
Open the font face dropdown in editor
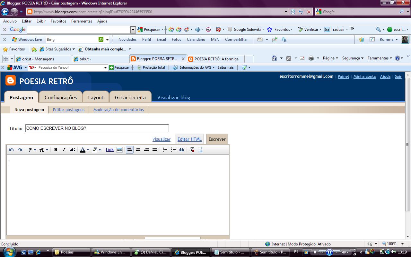click(31, 150)
